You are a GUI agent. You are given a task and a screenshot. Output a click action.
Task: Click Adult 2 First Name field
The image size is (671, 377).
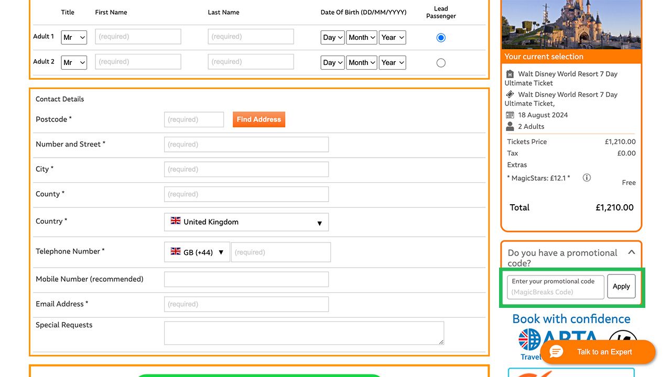tap(138, 62)
